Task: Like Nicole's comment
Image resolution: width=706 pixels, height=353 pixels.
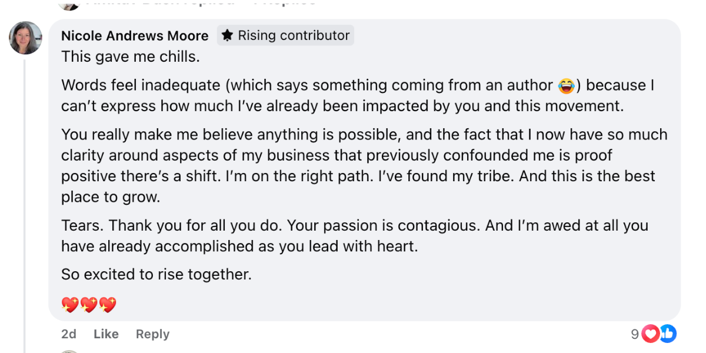Action: point(106,334)
